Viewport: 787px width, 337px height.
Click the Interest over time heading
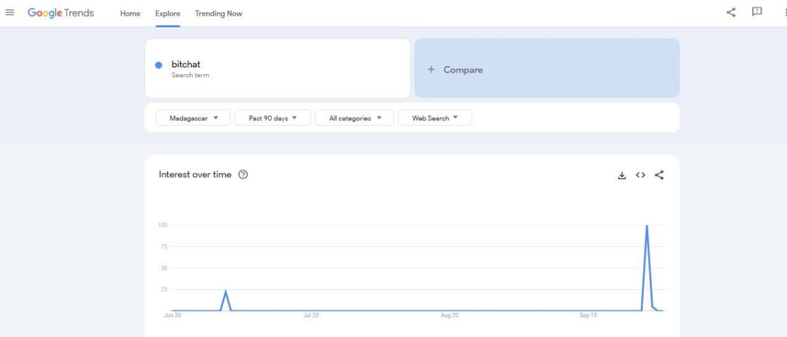[195, 175]
